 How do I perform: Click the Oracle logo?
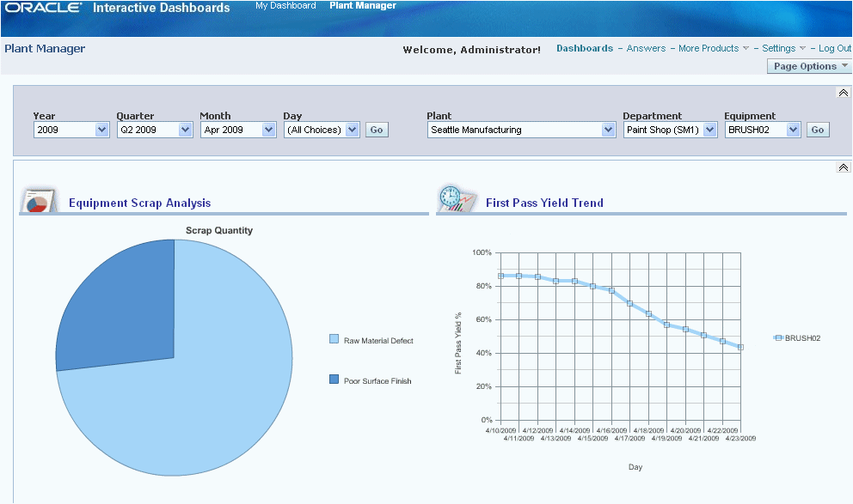pos(44,8)
